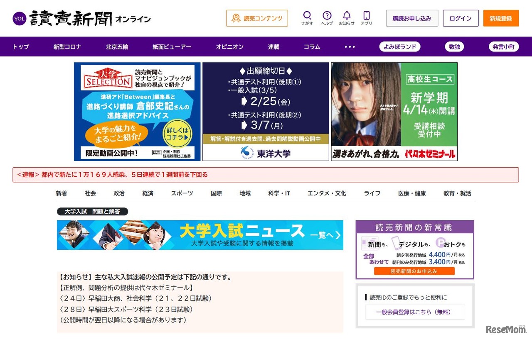The height and width of the screenshot is (339, 532).
Task: Click the 購読お申し込み button
Action: point(412,18)
